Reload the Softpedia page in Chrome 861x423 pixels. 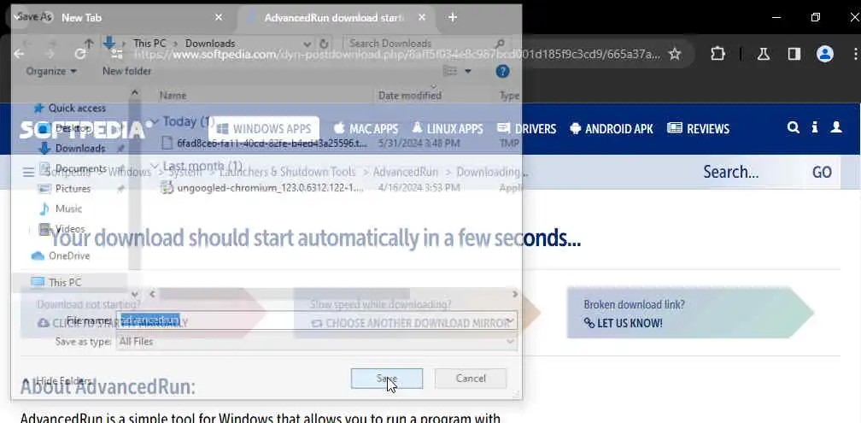[x=80, y=54]
